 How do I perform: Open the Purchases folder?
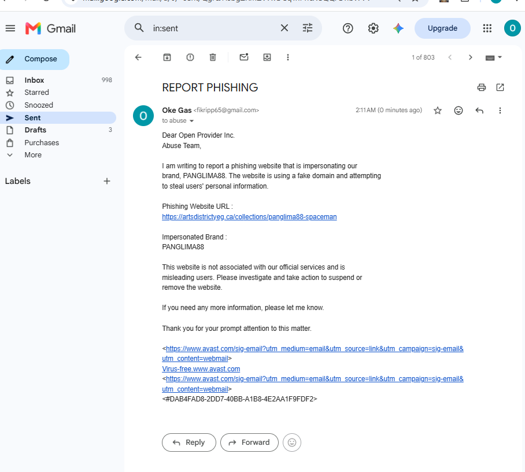click(x=58, y=142)
